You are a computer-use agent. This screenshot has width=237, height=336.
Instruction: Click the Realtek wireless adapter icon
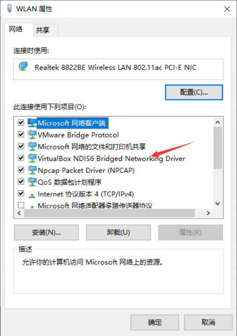pos(23,67)
